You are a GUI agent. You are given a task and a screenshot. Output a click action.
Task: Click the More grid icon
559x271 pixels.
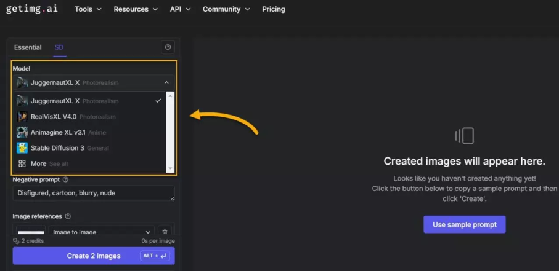tap(22, 163)
